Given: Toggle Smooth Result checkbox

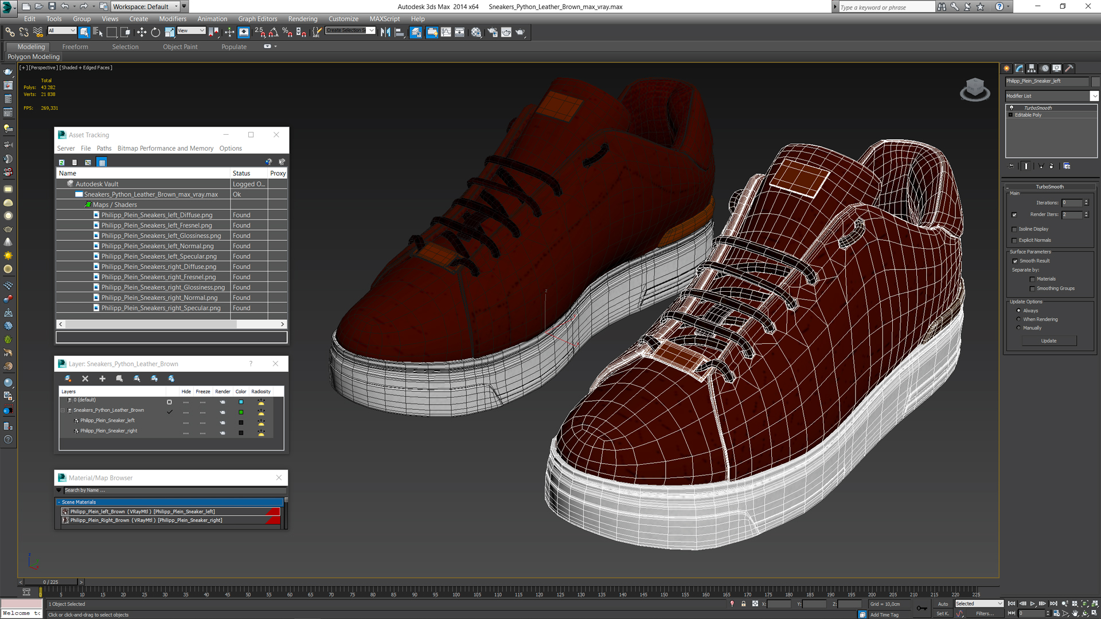Looking at the screenshot, I should click(x=1015, y=261).
